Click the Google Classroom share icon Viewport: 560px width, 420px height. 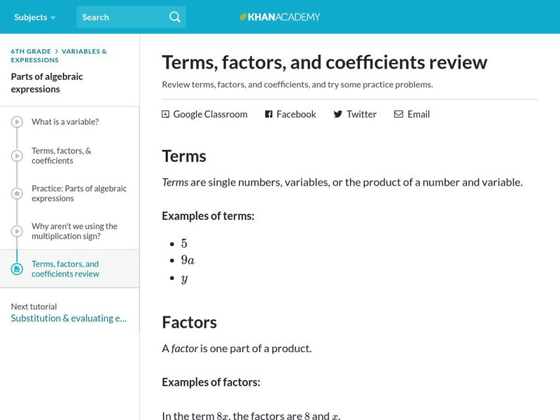point(165,114)
